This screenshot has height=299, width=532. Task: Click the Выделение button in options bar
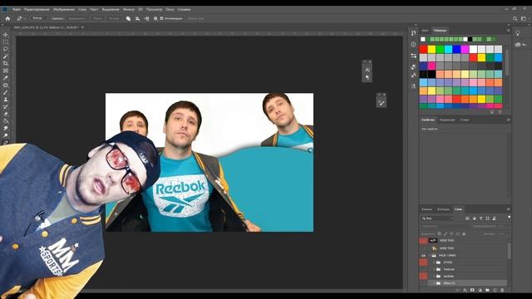pos(77,18)
